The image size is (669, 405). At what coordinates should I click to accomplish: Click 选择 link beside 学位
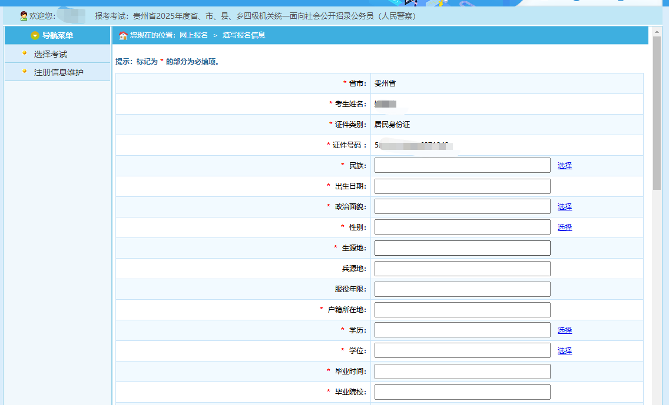[x=564, y=350]
